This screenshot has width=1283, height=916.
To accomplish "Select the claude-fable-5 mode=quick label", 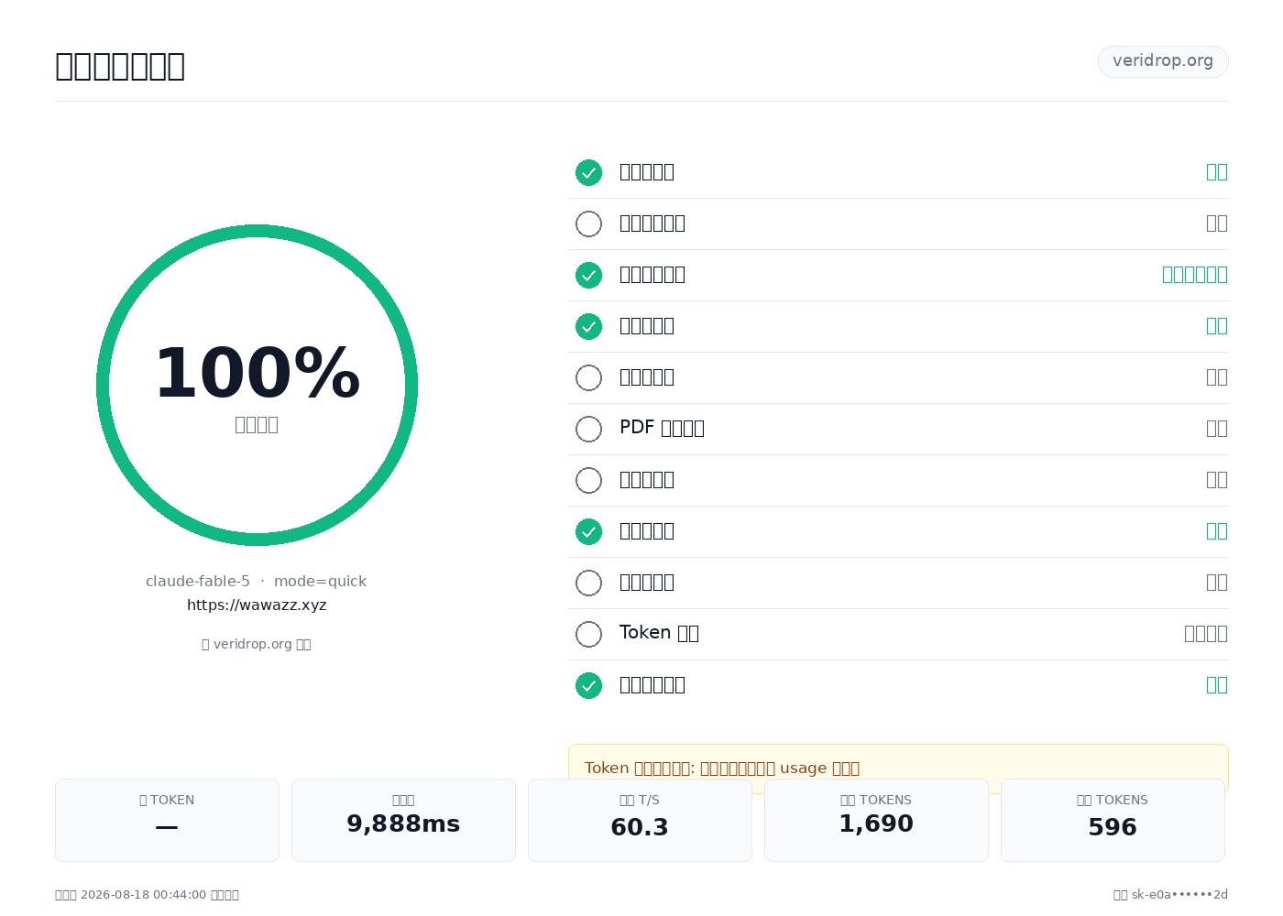I will 256,582.
